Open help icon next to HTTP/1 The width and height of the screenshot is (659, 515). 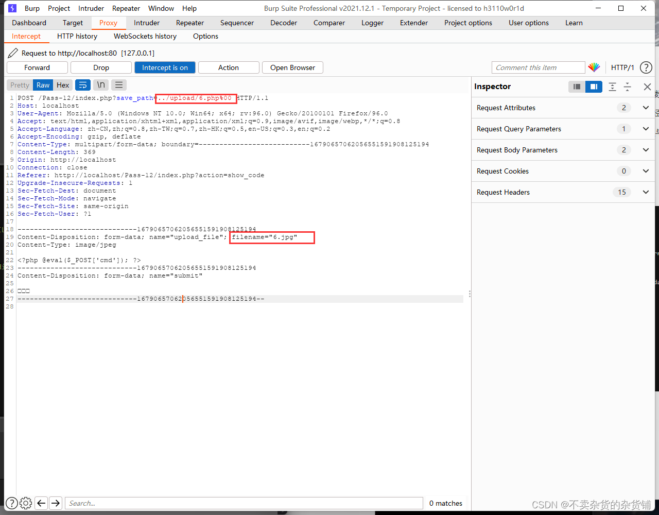(646, 67)
